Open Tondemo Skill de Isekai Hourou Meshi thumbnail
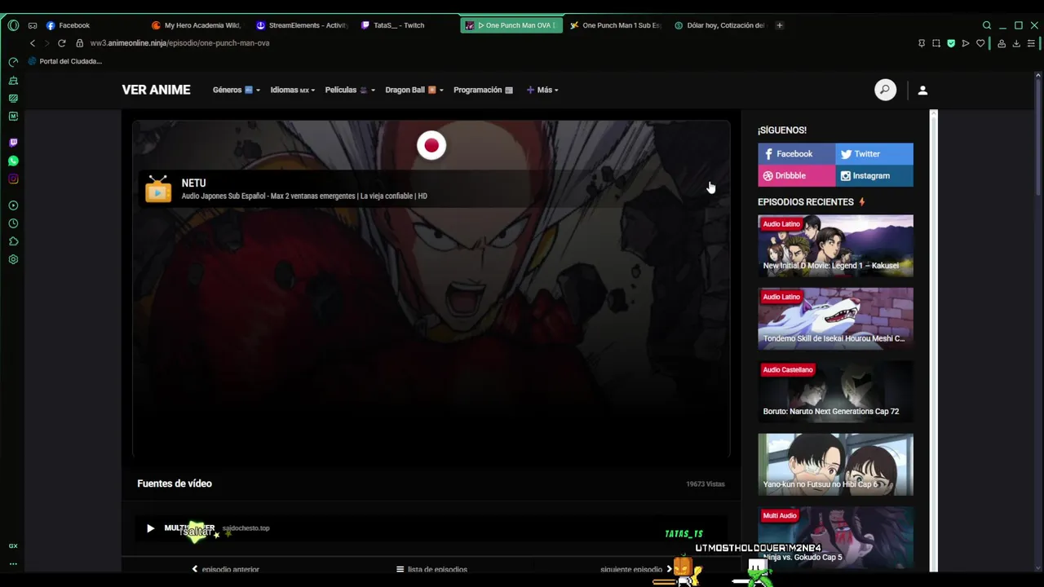The image size is (1044, 587). [x=835, y=319]
